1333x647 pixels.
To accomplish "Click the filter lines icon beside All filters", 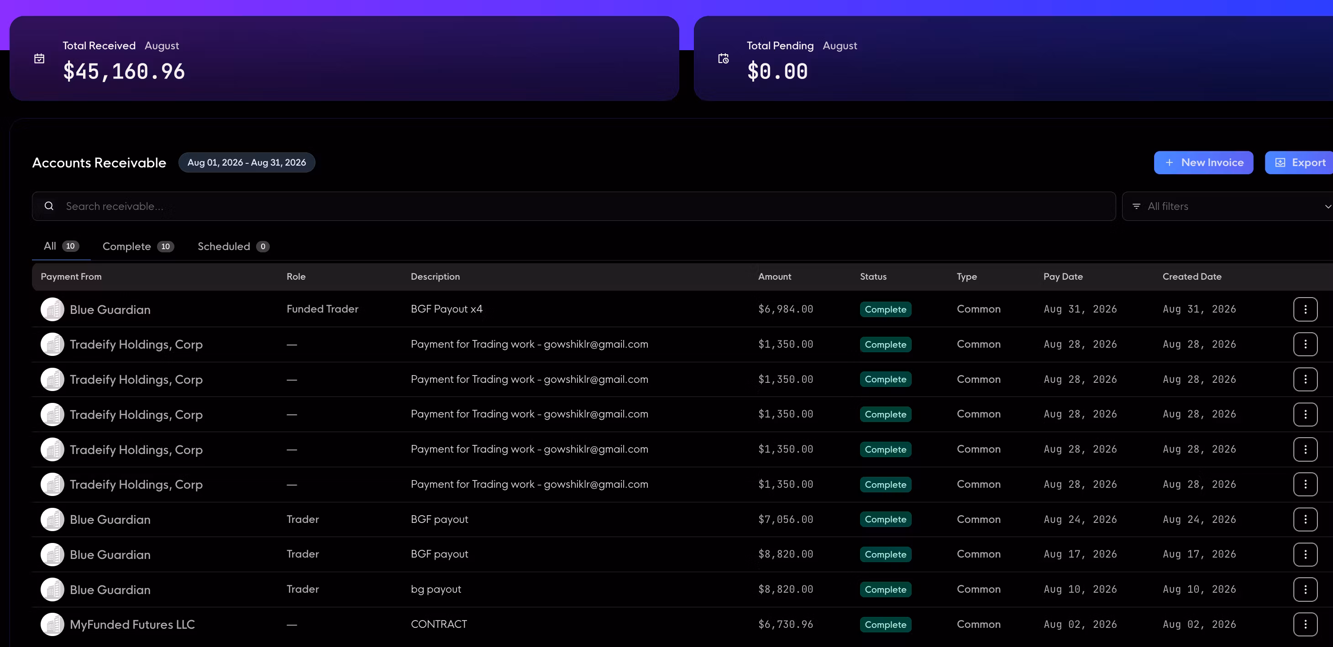I will point(1136,206).
